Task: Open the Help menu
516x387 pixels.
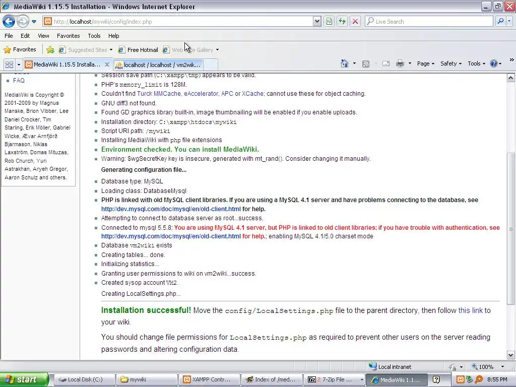Action: coord(113,36)
